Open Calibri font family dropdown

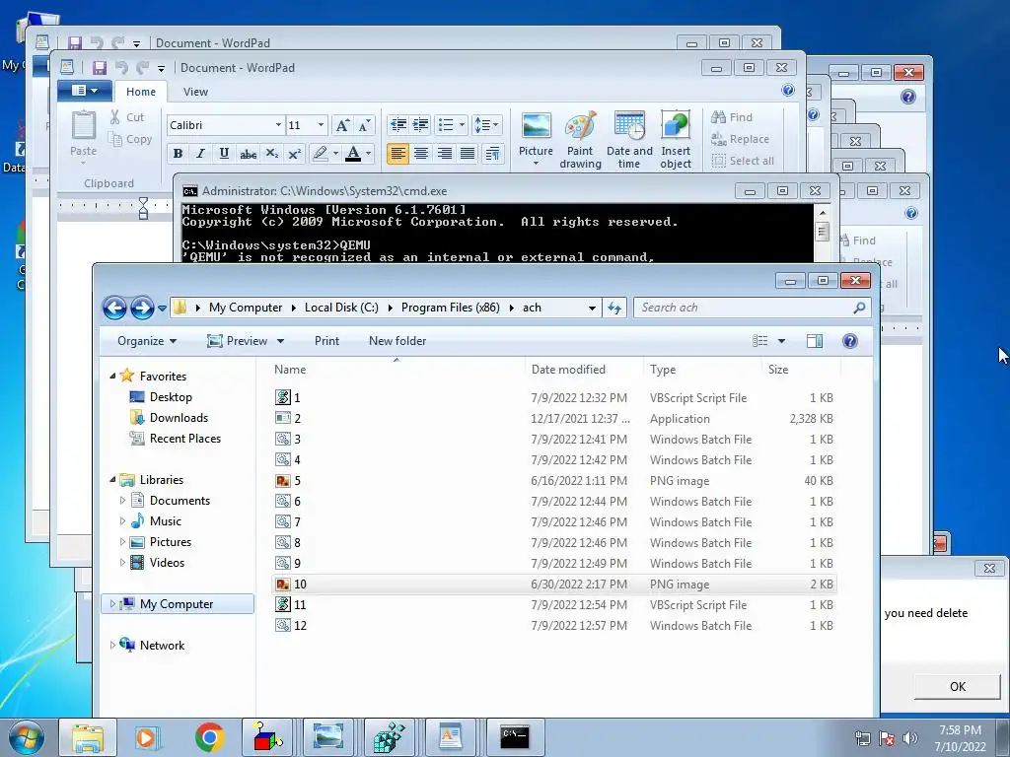click(x=278, y=125)
